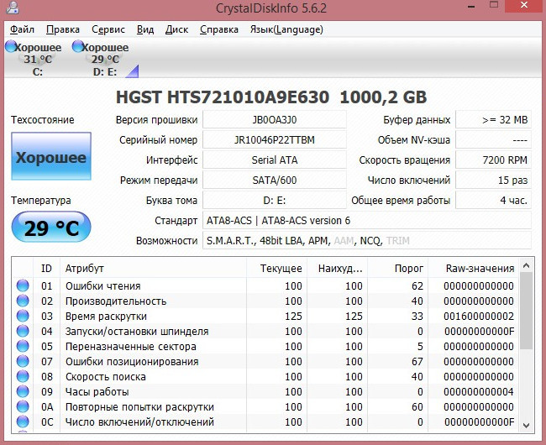Select the Ошибки чтения attribute row

coord(265,285)
